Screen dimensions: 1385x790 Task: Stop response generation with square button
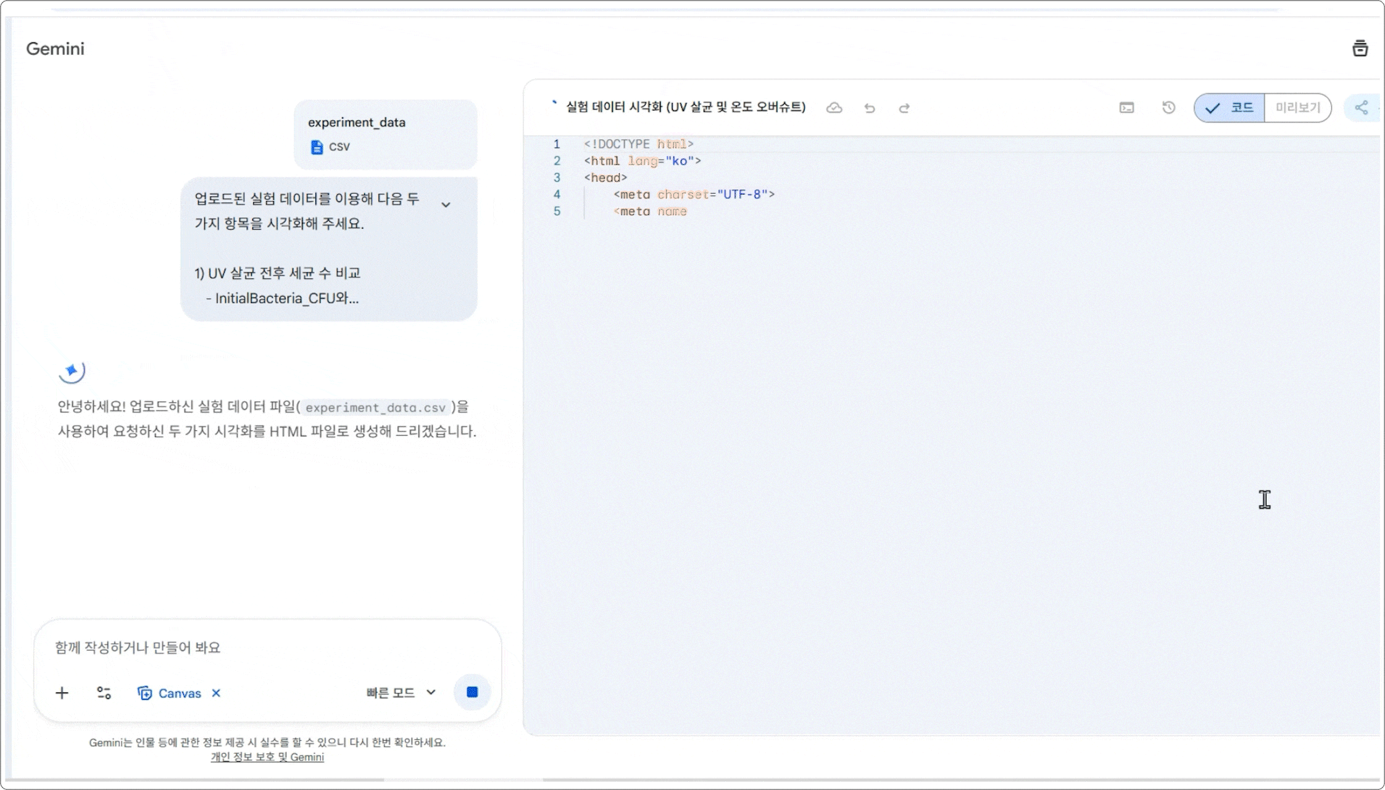click(472, 692)
